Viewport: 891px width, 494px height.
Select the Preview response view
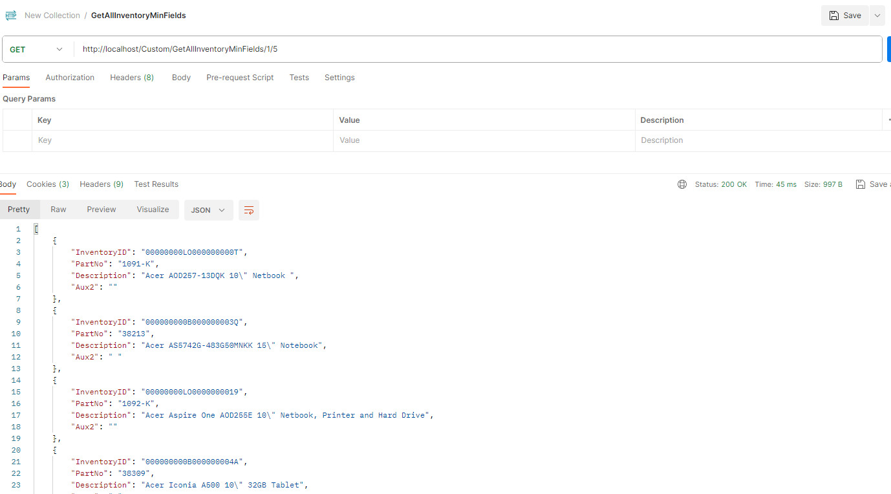[102, 209]
